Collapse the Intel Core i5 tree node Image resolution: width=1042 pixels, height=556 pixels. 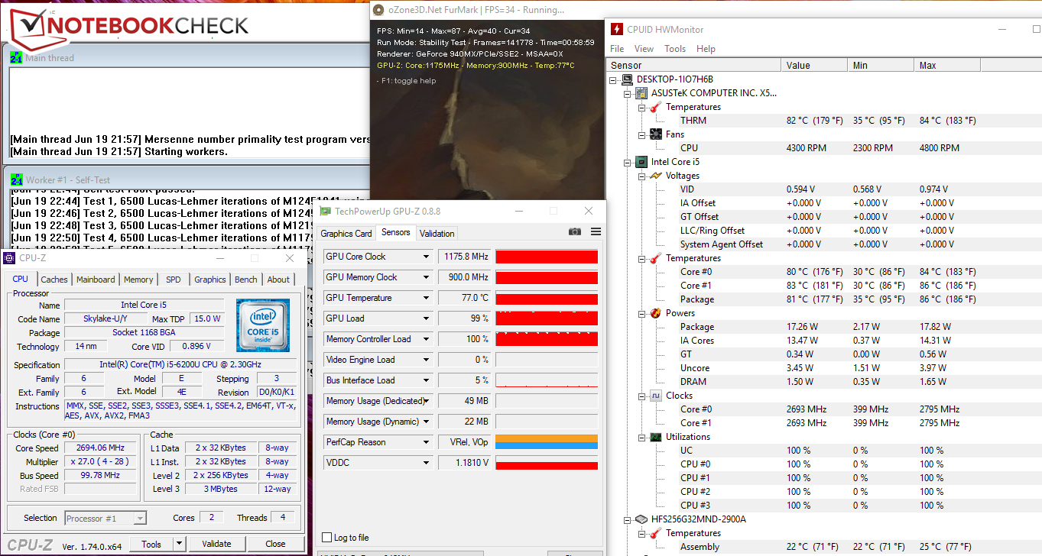pyautogui.click(x=628, y=162)
